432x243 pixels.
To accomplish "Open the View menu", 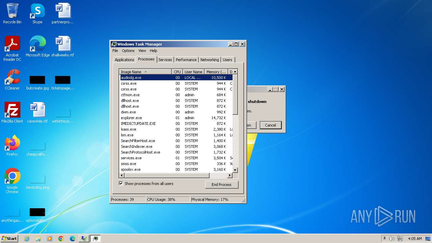I will (x=142, y=51).
